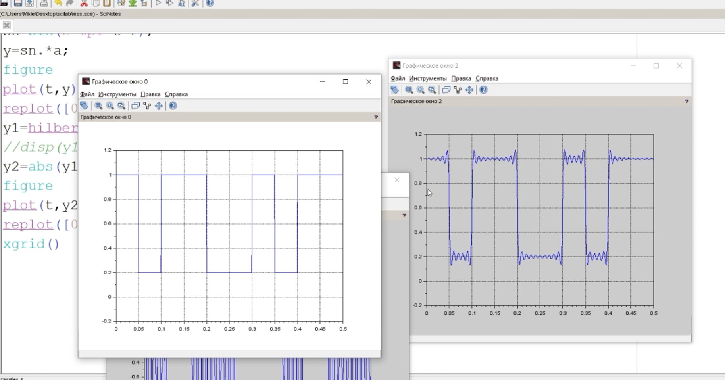Minimize the Графическое окно 0 window

pyautogui.click(x=323, y=81)
